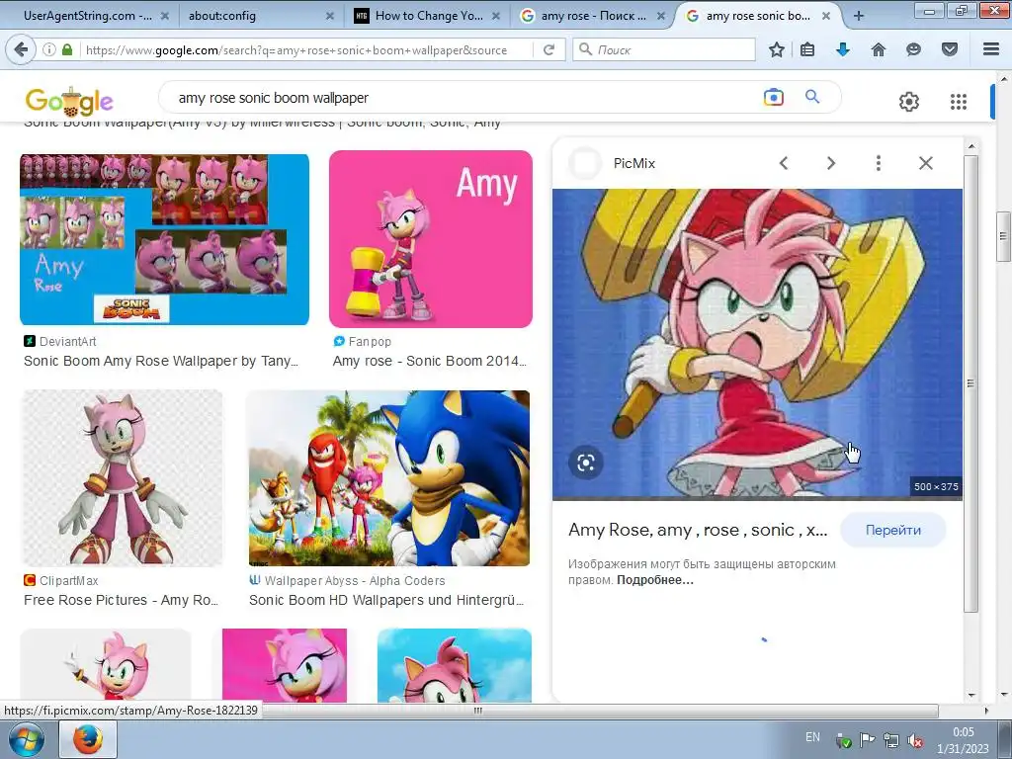Go back with Firefox back arrow
Screen dimensions: 1012x759
(x=22, y=49)
